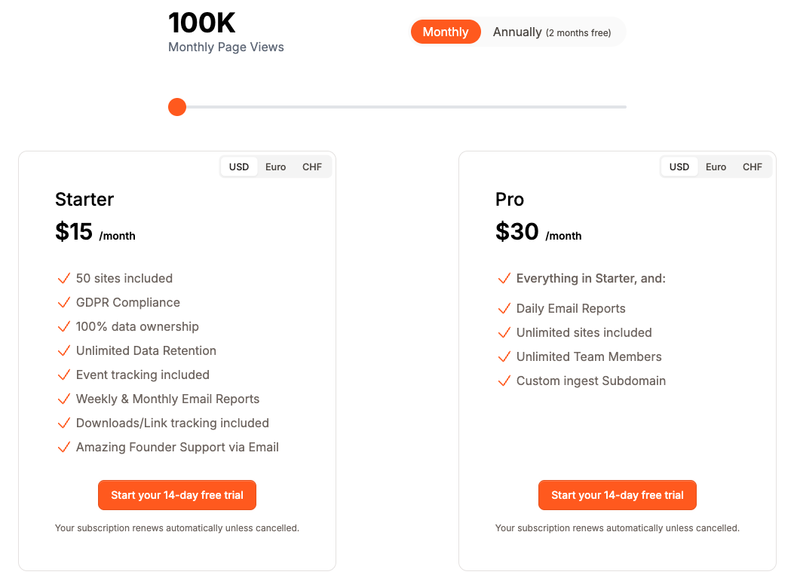797x584 pixels.
Task: Select Euro currency in Pro card
Action: [x=716, y=167]
